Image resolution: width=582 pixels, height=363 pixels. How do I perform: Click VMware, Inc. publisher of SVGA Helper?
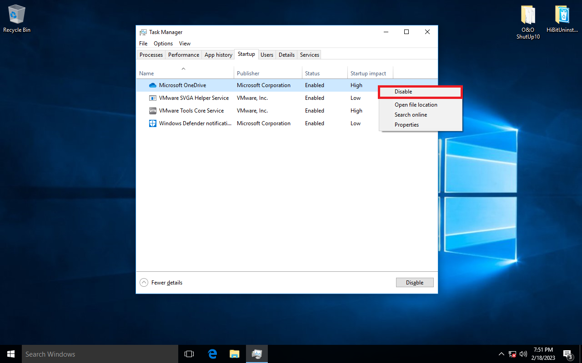tap(252, 98)
